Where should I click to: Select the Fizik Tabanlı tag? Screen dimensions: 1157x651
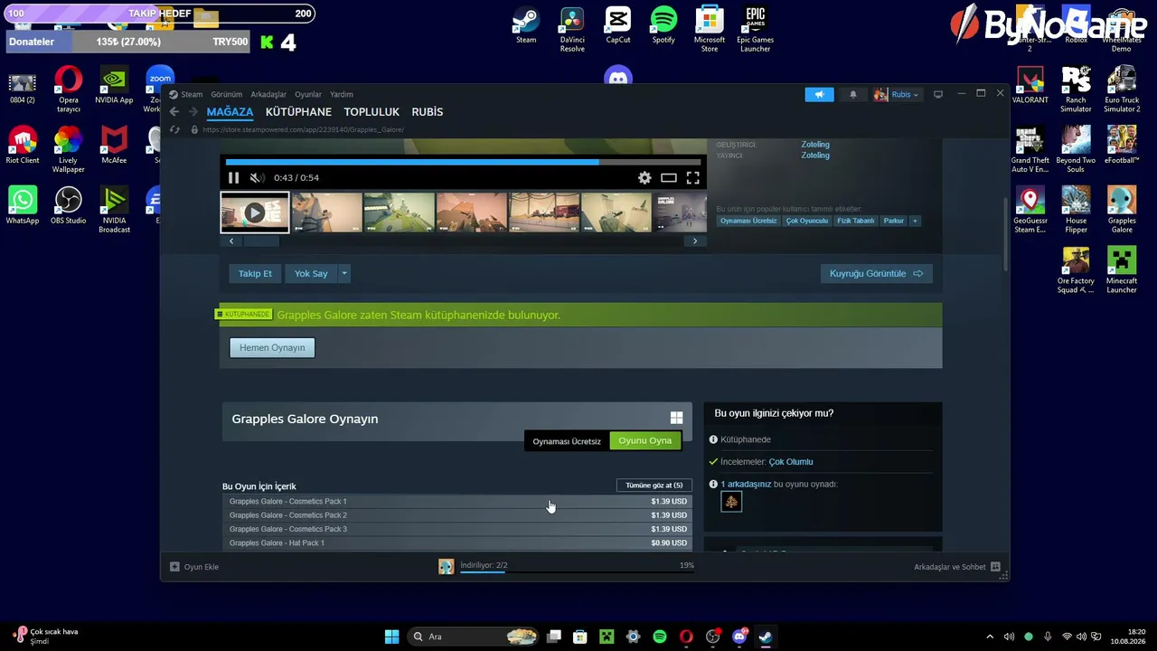[x=856, y=221]
